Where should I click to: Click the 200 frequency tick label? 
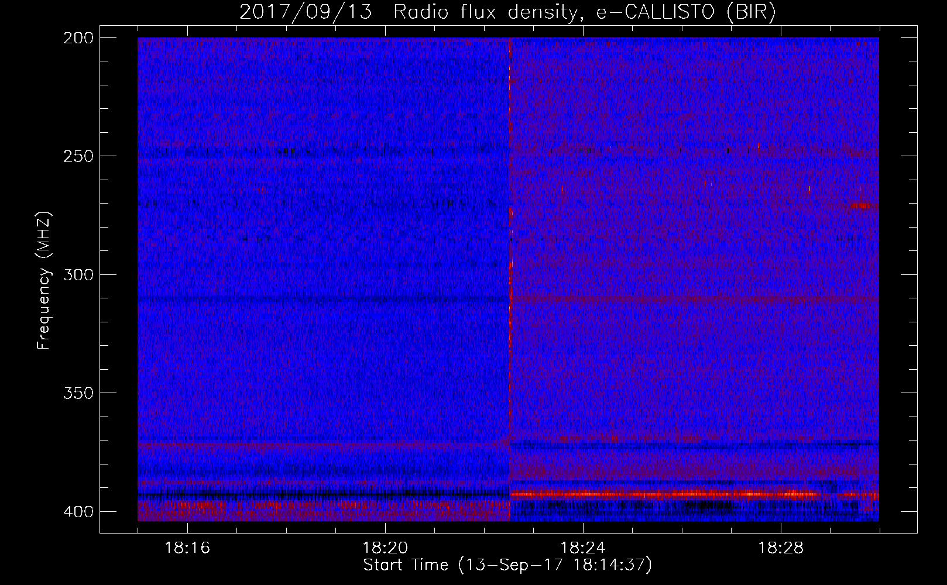pyautogui.click(x=78, y=38)
